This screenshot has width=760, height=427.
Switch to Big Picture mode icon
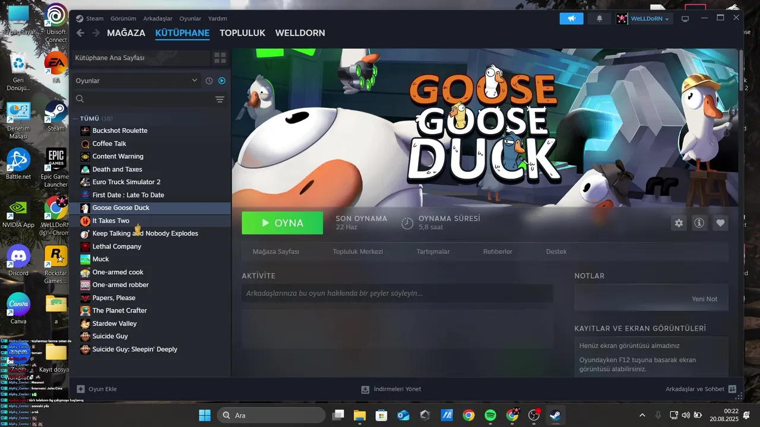tap(685, 18)
